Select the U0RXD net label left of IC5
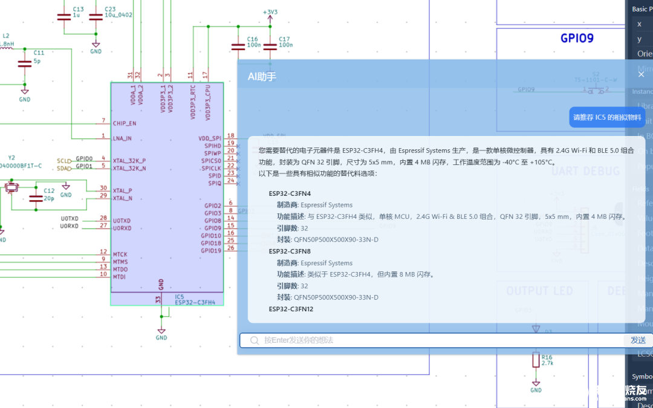Screen dimensions: 653x408 point(69,227)
